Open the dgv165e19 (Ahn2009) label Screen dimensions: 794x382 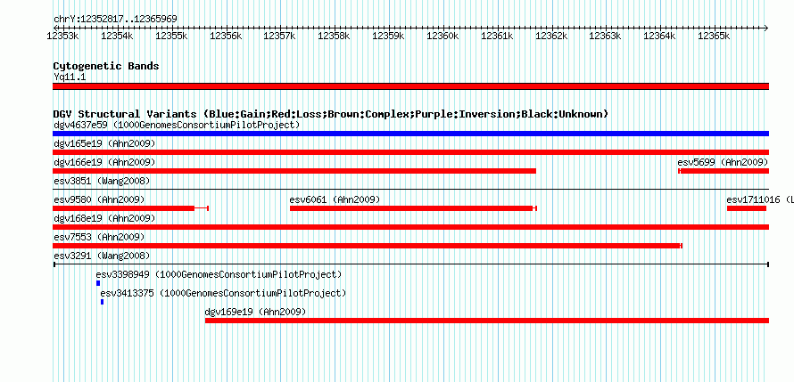click(x=104, y=143)
